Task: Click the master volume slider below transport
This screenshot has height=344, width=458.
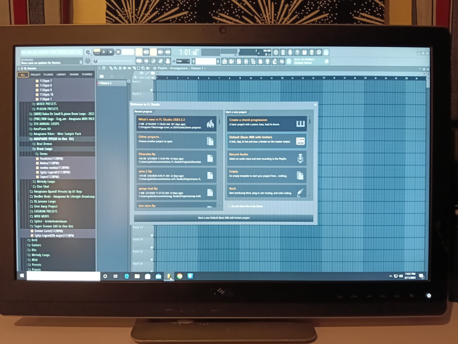Action: (96, 61)
